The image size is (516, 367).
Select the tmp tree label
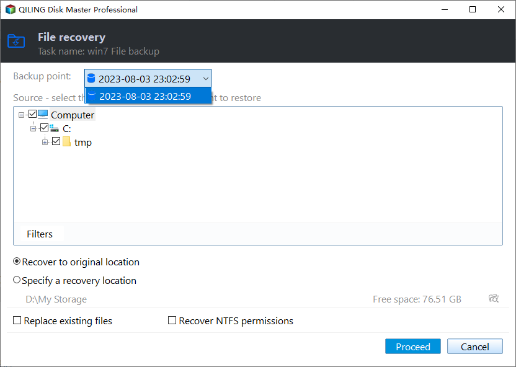83,143
